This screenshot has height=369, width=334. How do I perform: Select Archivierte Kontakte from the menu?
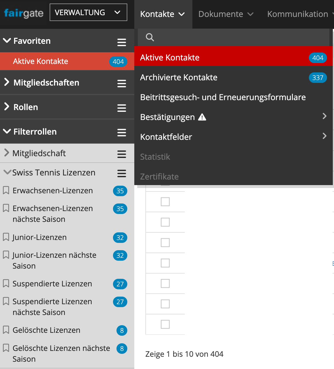179,77
